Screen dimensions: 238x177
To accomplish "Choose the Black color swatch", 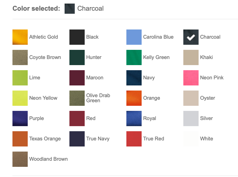I will (77, 37).
